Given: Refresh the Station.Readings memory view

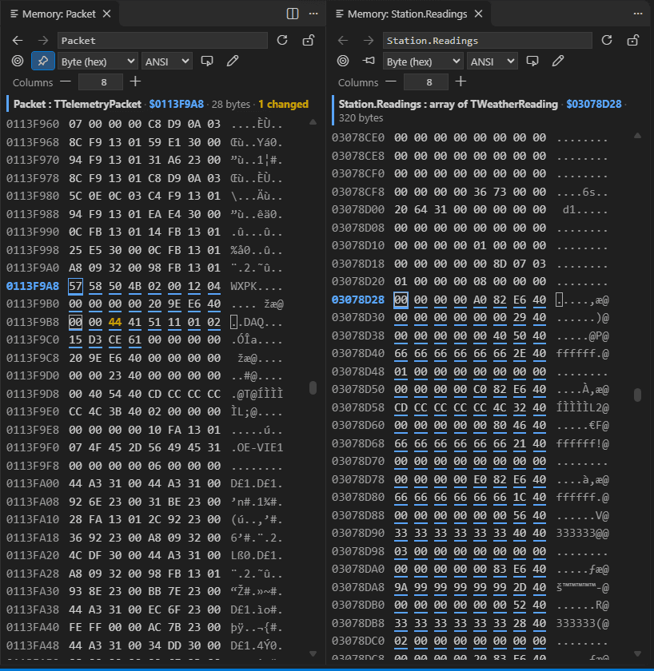Looking at the screenshot, I should [607, 40].
